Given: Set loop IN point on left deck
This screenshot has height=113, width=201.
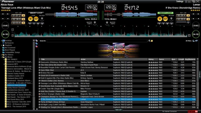Looking at the screenshot, I should 30,19.
